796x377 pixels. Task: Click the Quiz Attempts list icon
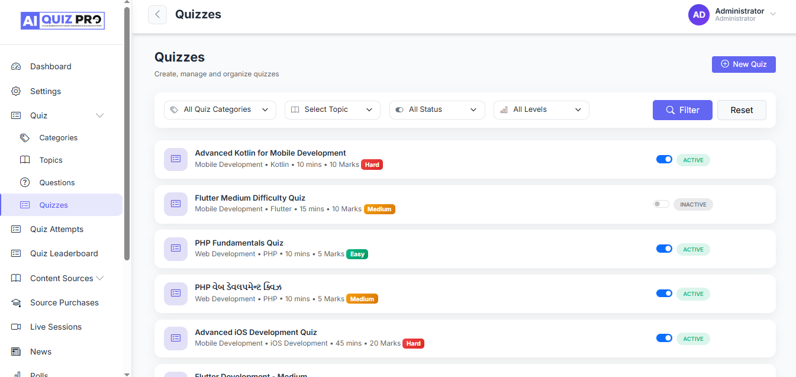pos(16,229)
